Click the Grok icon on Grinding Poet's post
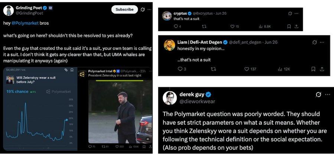The image size is (334, 156). click(143, 9)
